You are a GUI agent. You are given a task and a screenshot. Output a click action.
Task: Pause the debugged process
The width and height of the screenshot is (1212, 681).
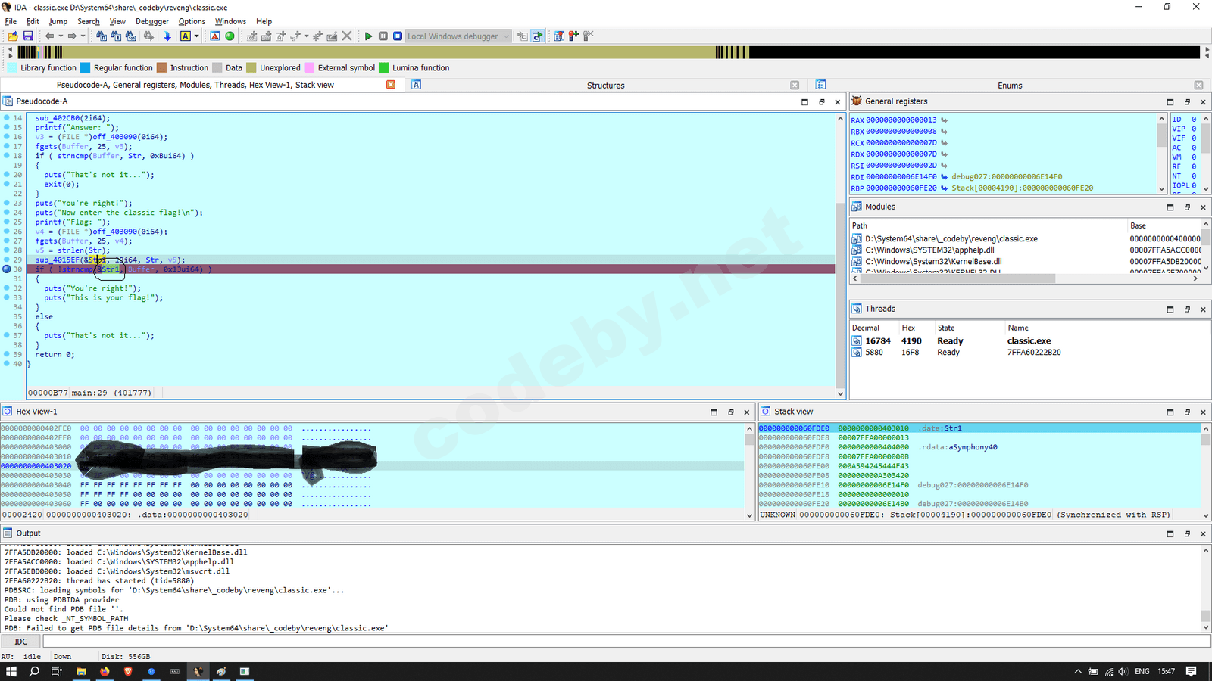(383, 36)
